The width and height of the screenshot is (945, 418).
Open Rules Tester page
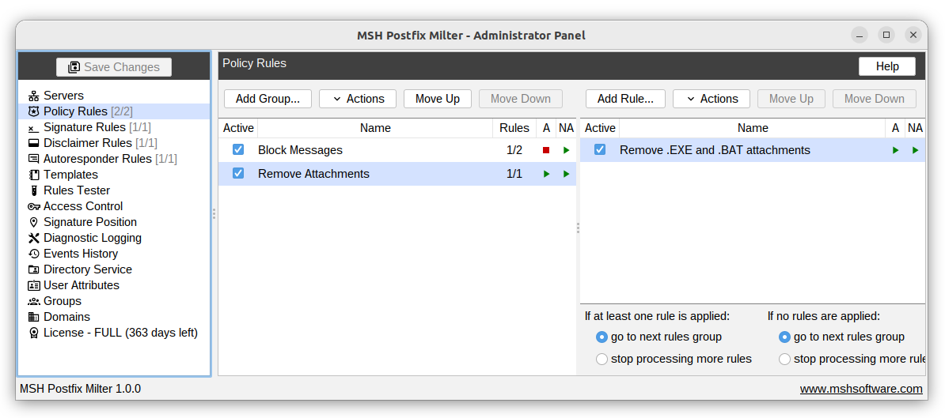point(77,190)
